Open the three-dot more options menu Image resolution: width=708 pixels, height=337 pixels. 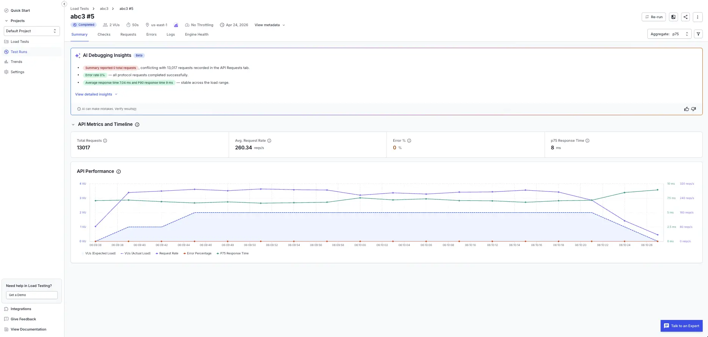point(697,17)
